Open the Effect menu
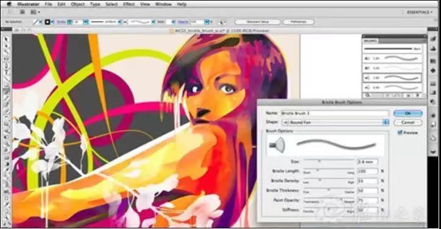Viewport: 441px width, 229px height. (x=129, y=4)
